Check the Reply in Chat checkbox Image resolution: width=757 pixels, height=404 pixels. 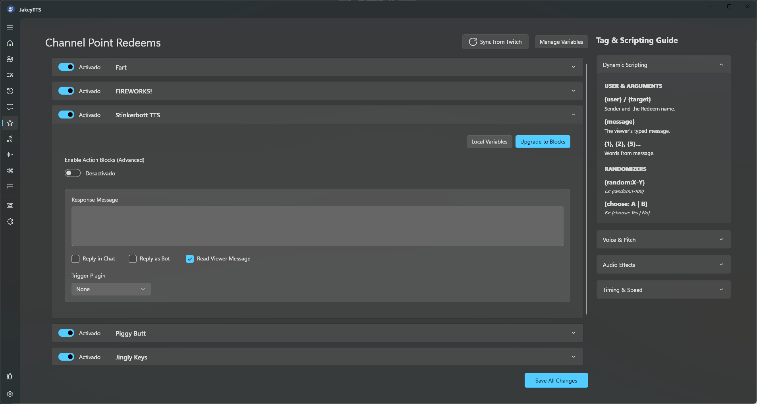click(75, 259)
